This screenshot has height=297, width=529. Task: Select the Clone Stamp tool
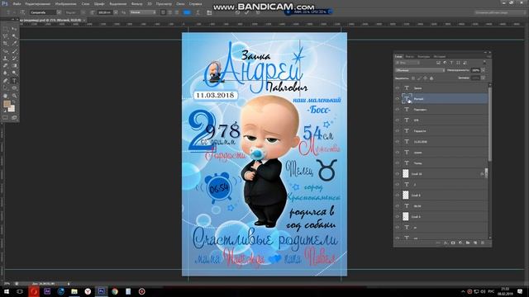pyautogui.click(x=6, y=59)
